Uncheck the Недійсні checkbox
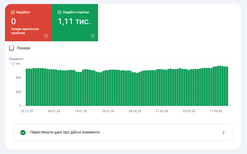247x154 pixels. (13, 12)
